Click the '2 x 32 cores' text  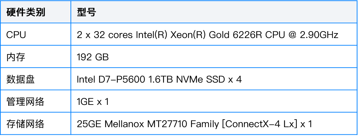105,35
